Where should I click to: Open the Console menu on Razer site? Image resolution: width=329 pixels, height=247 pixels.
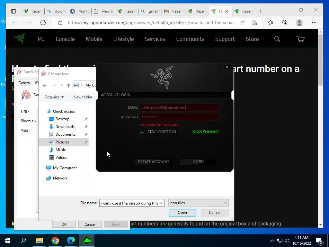65,39
